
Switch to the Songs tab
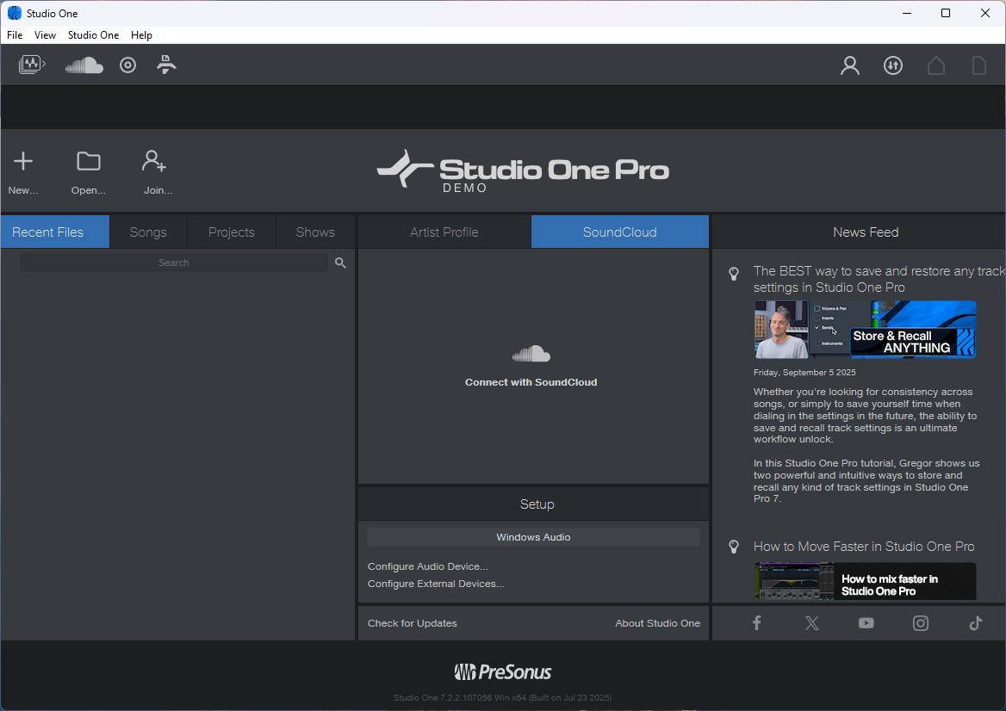148,232
